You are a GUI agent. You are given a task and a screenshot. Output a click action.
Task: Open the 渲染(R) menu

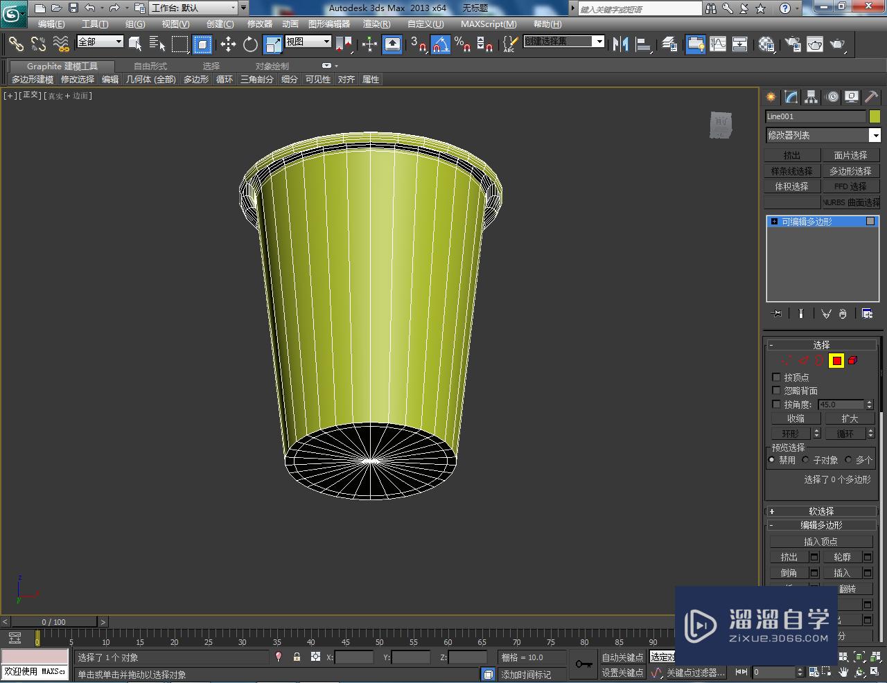point(377,24)
